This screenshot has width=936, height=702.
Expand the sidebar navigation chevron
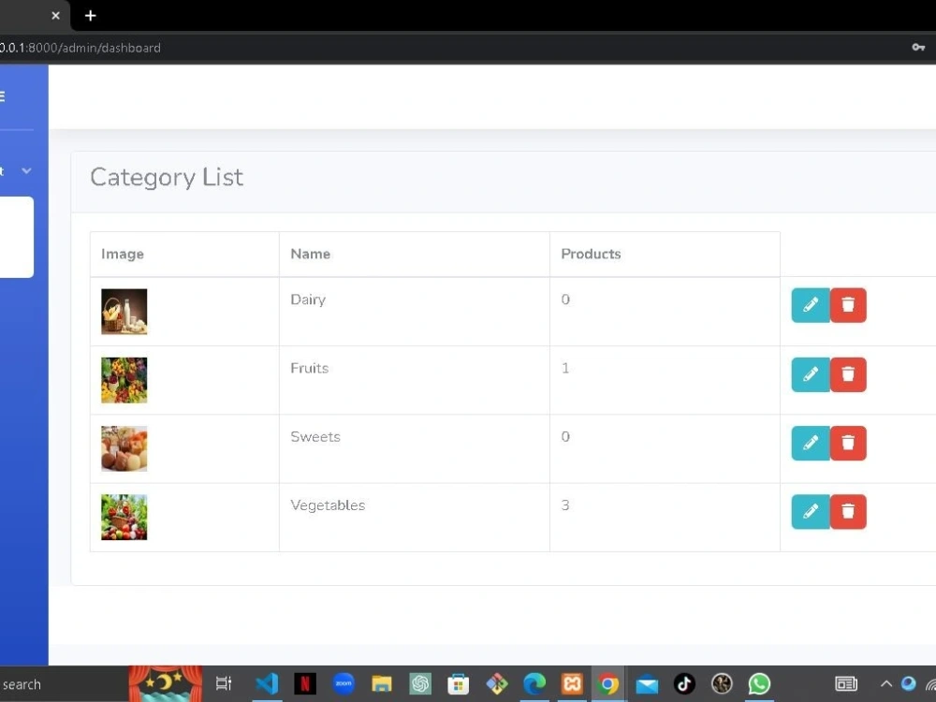point(26,170)
